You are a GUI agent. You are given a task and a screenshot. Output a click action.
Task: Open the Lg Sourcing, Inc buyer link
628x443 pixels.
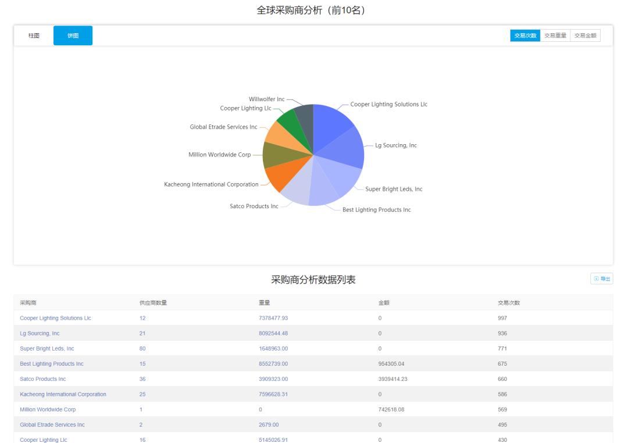(39, 333)
